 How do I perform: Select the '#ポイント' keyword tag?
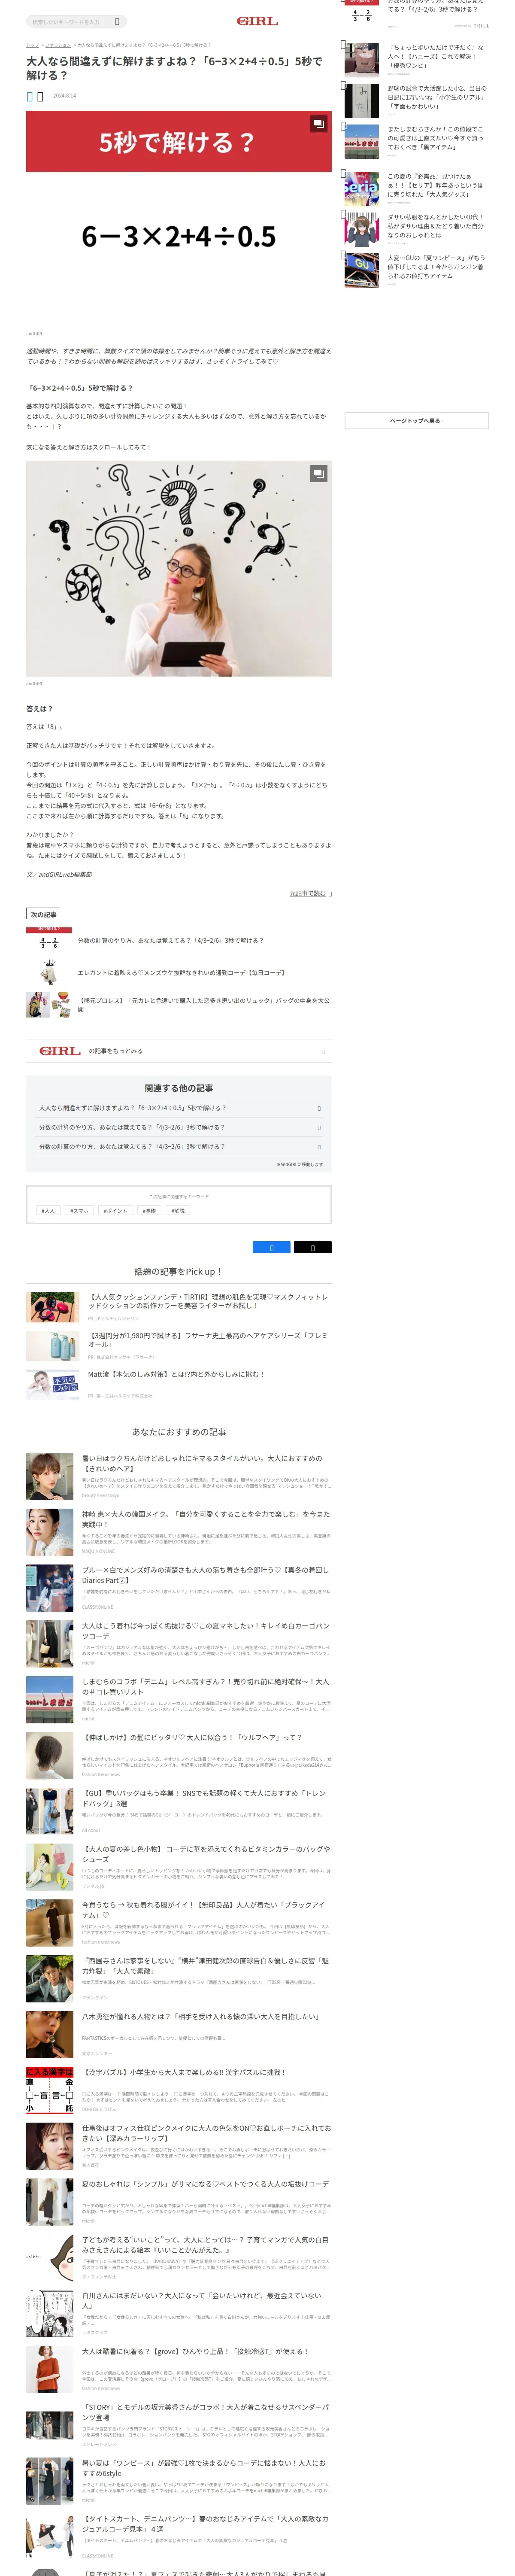tap(115, 1210)
